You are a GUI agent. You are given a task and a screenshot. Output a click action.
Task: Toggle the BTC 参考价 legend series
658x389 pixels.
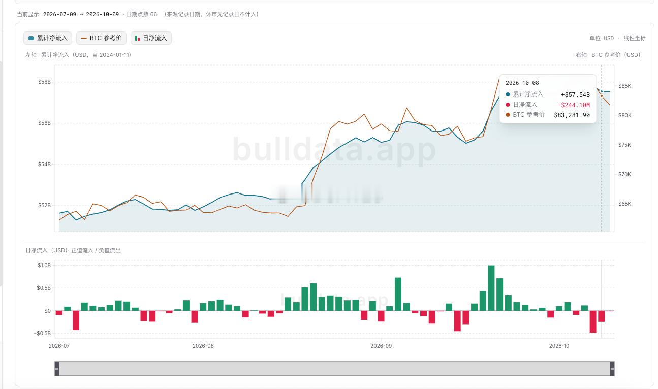pyautogui.click(x=101, y=38)
